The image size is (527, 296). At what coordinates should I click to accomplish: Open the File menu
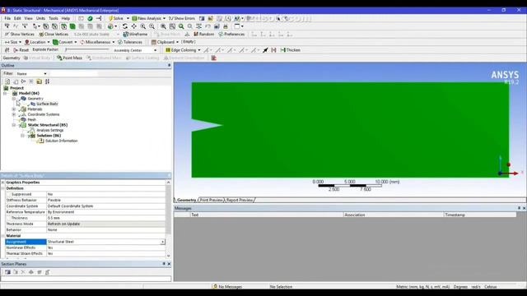pyautogui.click(x=7, y=18)
